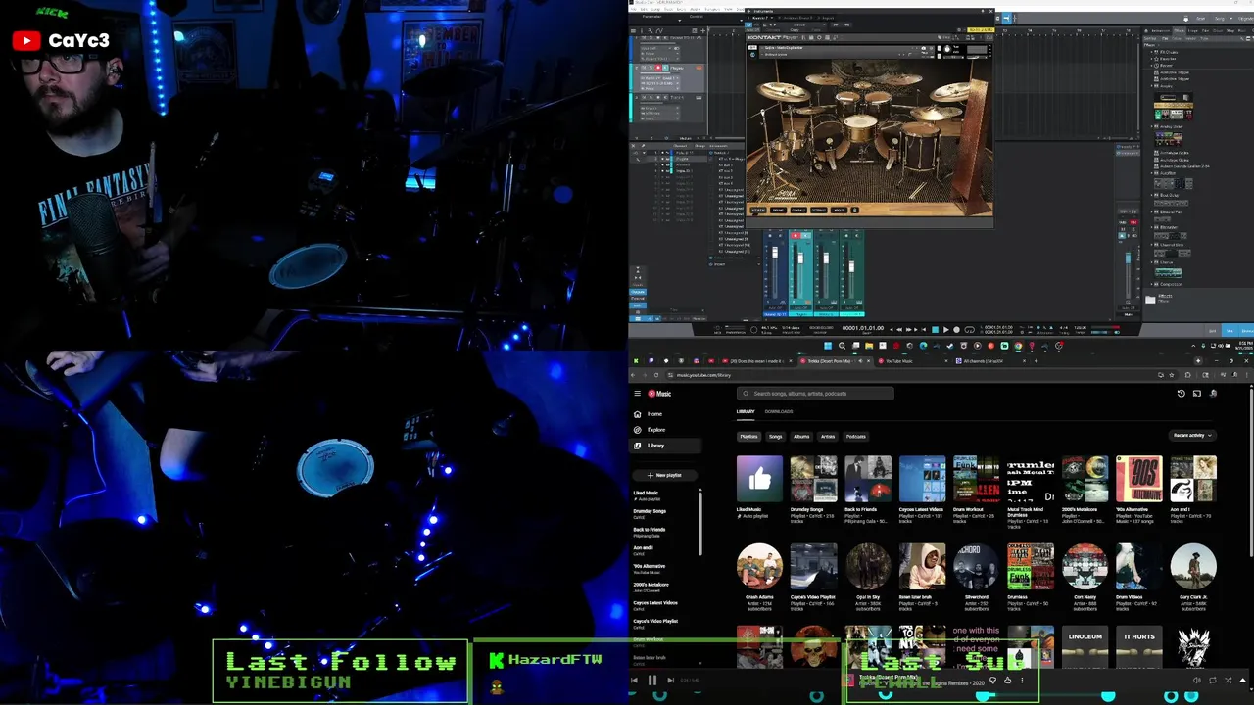Screen dimensions: 1254x705
Task: Click the New playlist button
Action: (666, 475)
